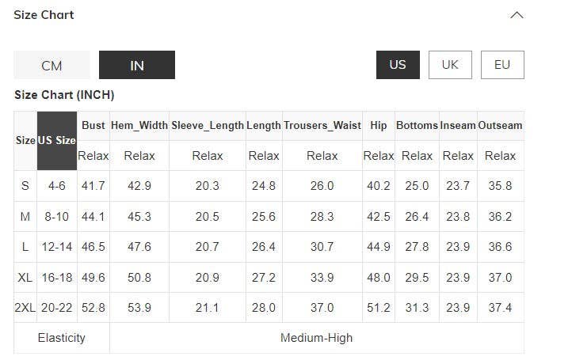This screenshot has height=364, width=572.
Task: Click the Size Chart (INCH) title
Action: [64, 95]
